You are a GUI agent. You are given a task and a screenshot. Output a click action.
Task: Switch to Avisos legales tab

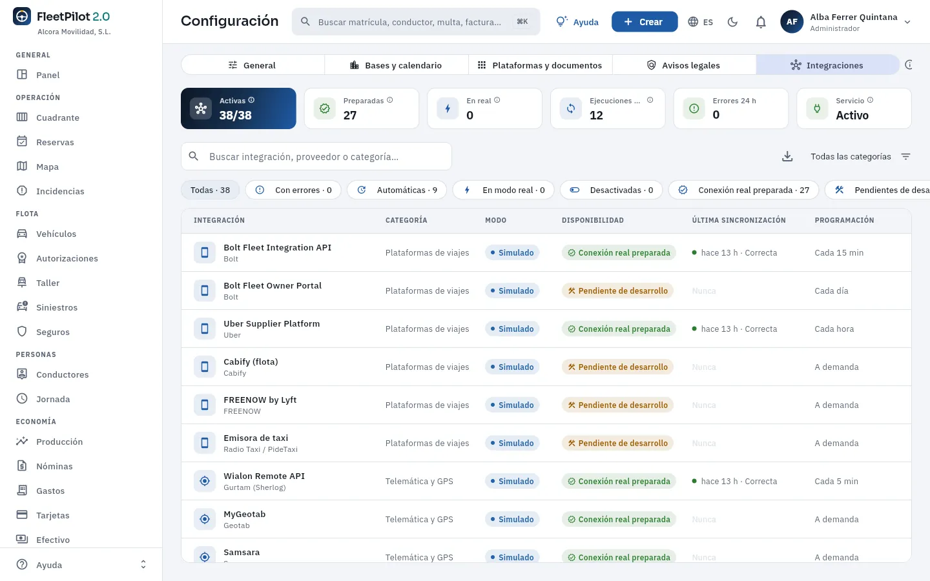[x=684, y=65]
